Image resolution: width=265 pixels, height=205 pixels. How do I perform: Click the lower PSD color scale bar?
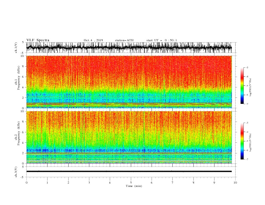(242, 141)
